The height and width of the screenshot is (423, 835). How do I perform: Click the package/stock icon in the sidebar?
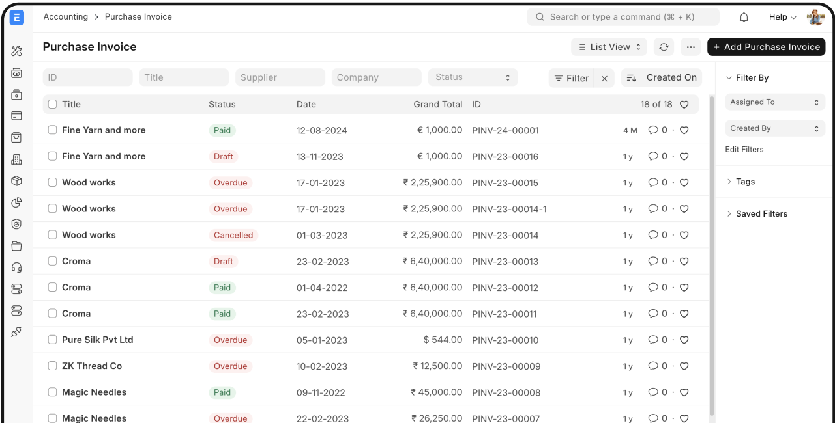[x=16, y=180]
